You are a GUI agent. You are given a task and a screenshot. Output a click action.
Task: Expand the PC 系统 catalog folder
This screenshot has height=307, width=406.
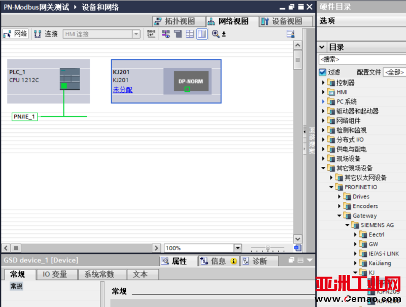coord(323,101)
